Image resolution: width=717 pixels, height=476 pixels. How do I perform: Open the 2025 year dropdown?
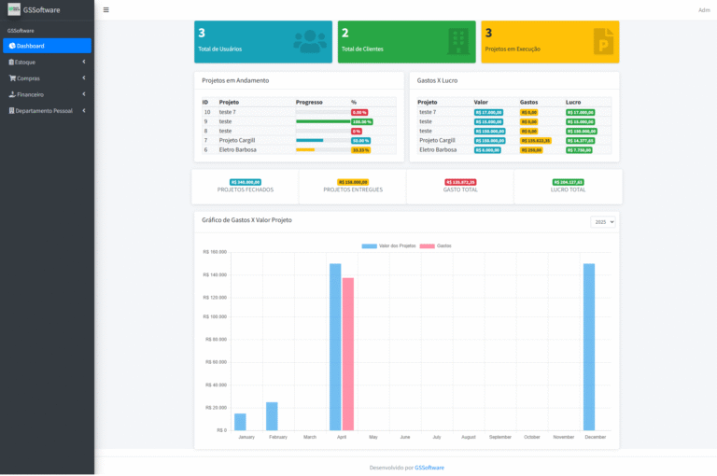point(603,221)
